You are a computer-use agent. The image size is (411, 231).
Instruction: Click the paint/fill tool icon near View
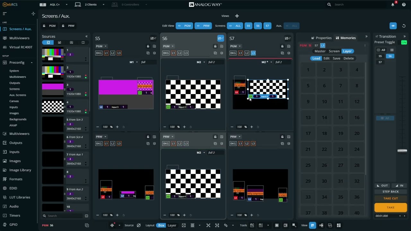294,225
